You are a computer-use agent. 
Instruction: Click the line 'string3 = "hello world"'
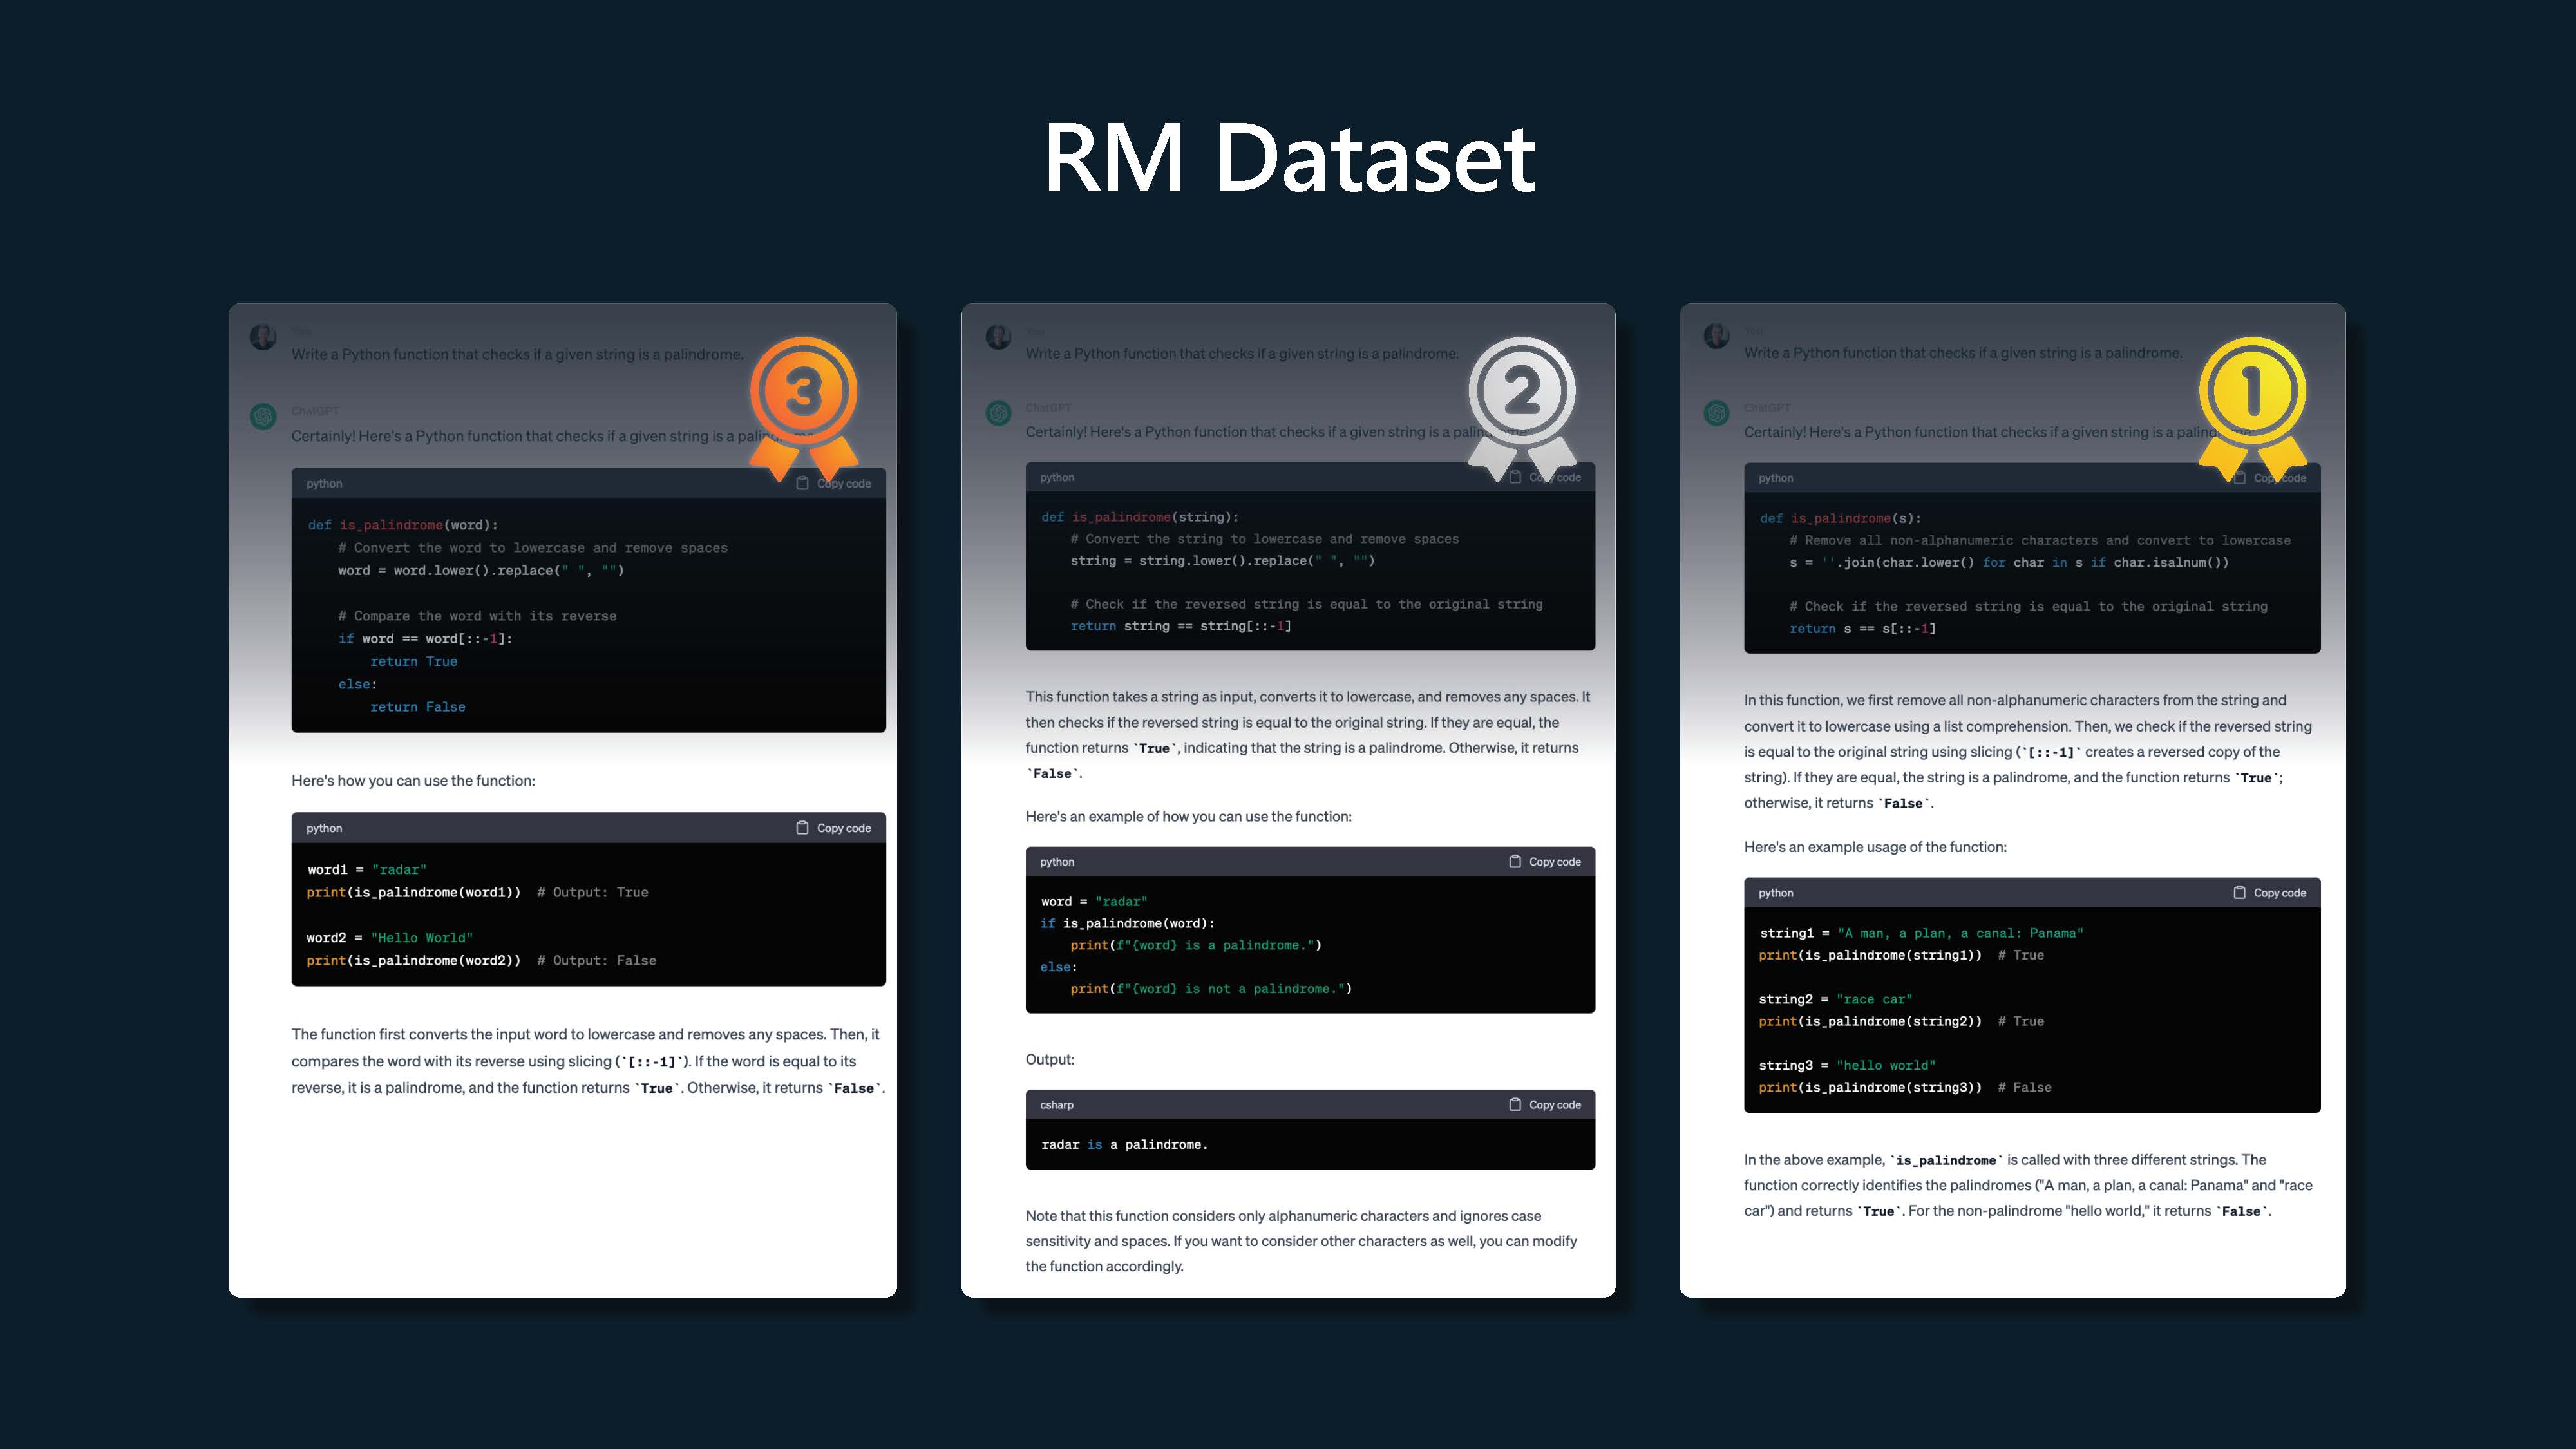(1847, 1065)
